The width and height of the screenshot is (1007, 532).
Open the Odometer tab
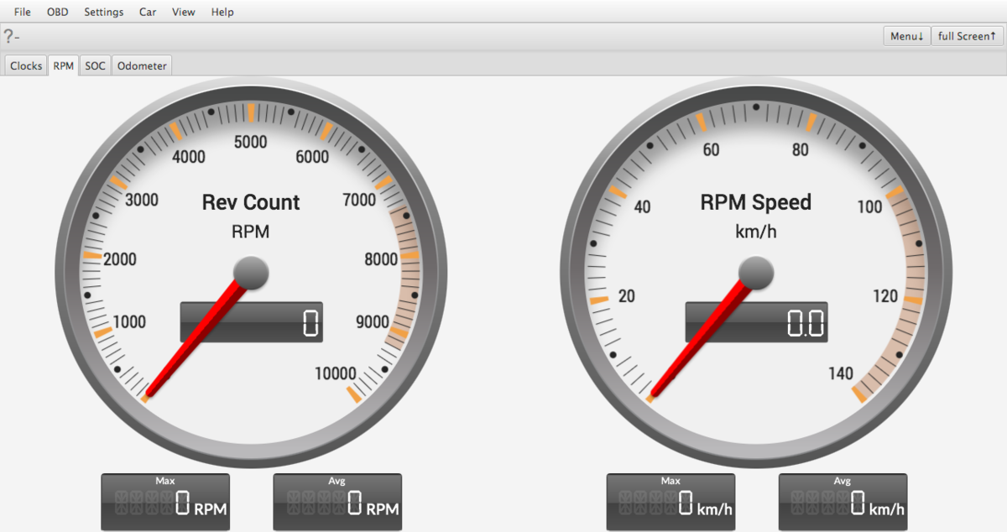point(142,65)
